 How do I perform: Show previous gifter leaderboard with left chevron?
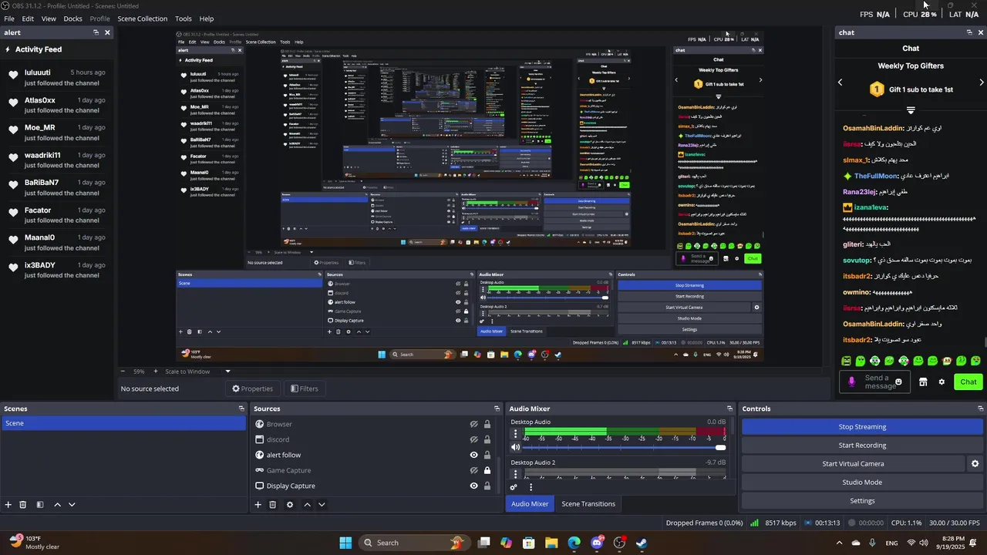(840, 82)
